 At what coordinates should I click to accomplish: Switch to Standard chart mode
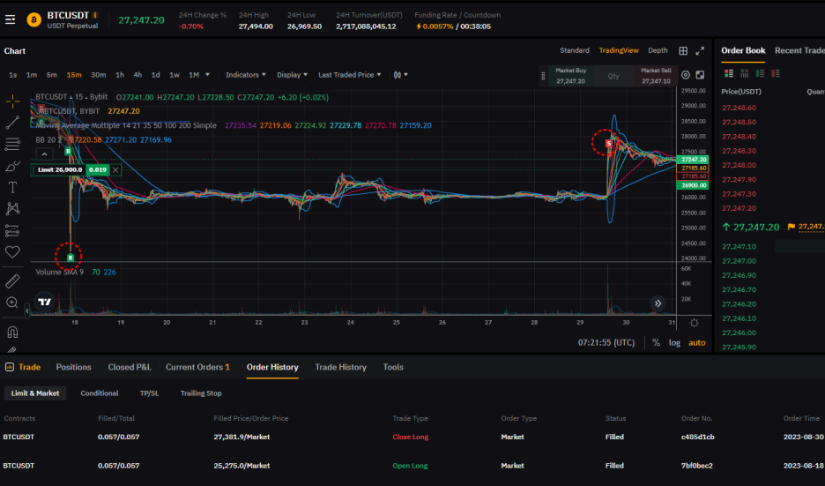coord(575,50)
